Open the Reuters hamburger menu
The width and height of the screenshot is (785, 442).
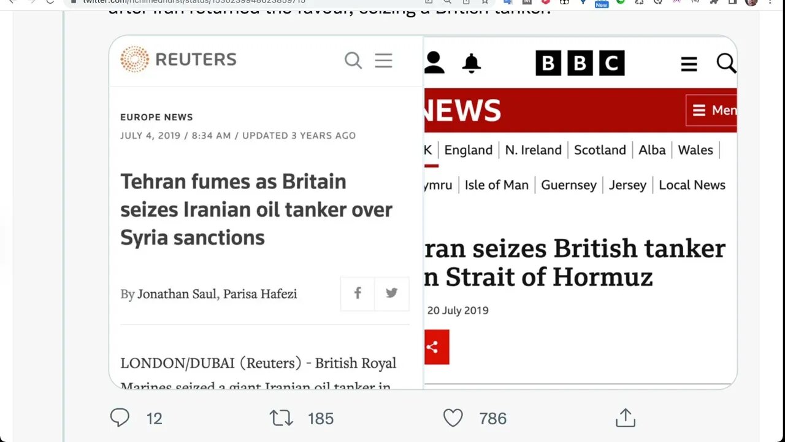tap(383, 60)
